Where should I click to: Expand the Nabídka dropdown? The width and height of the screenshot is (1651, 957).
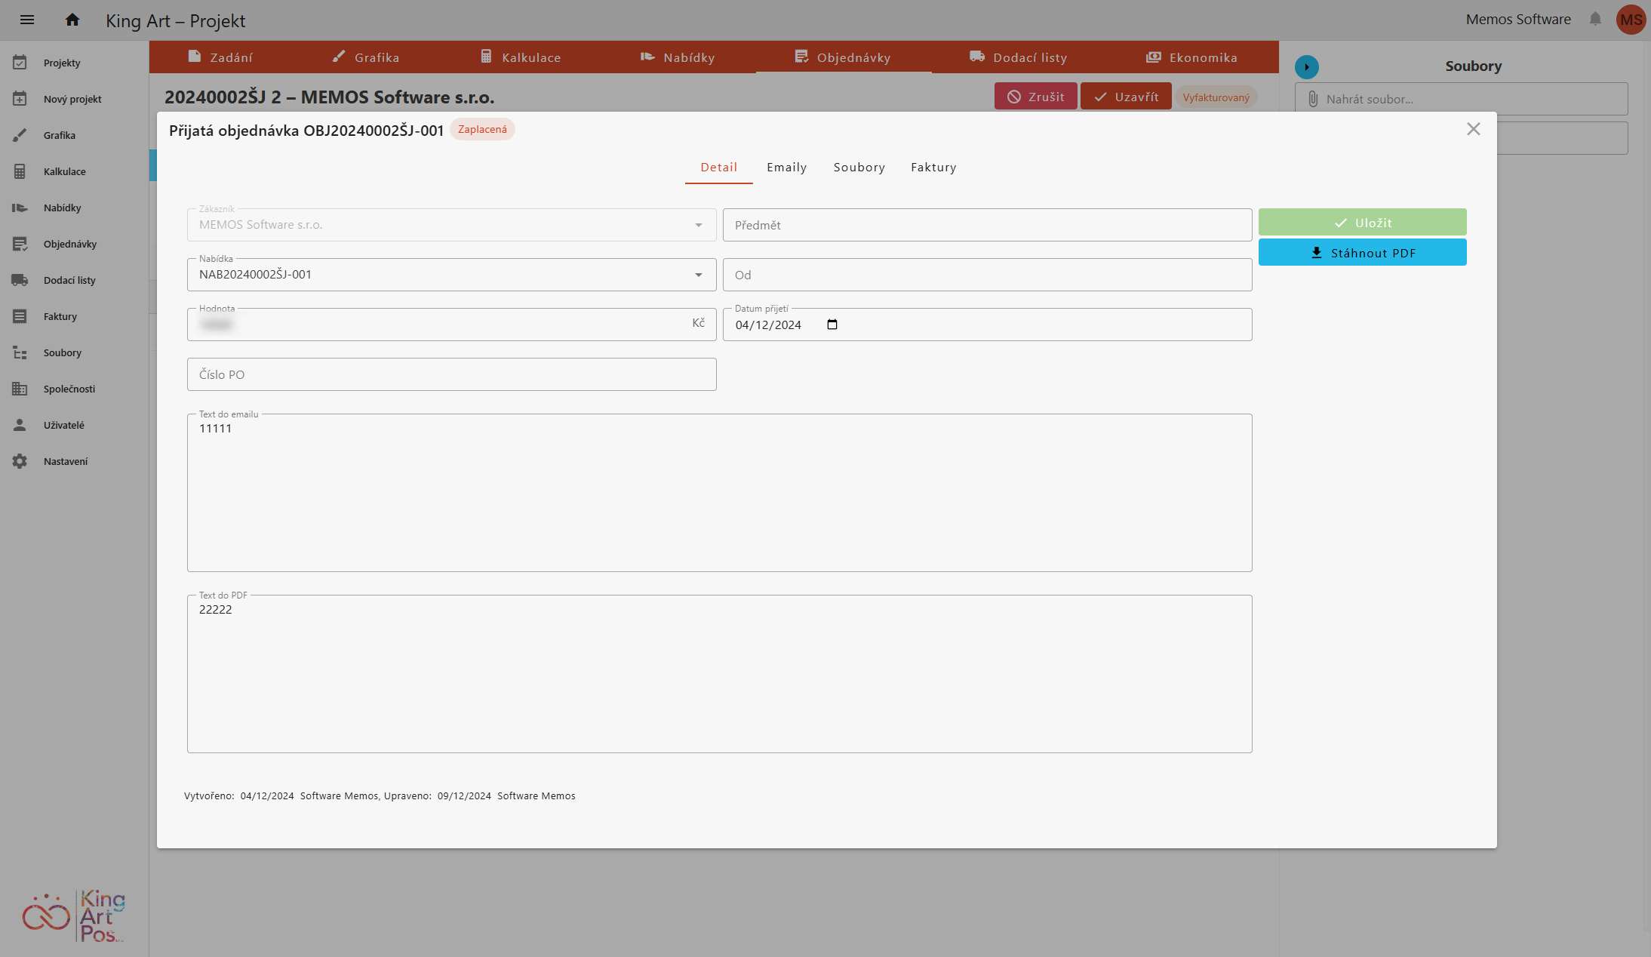click(699, 275)
